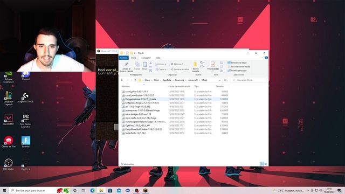
Task: Sort by Nombre column header
Action: pos(126,86)
